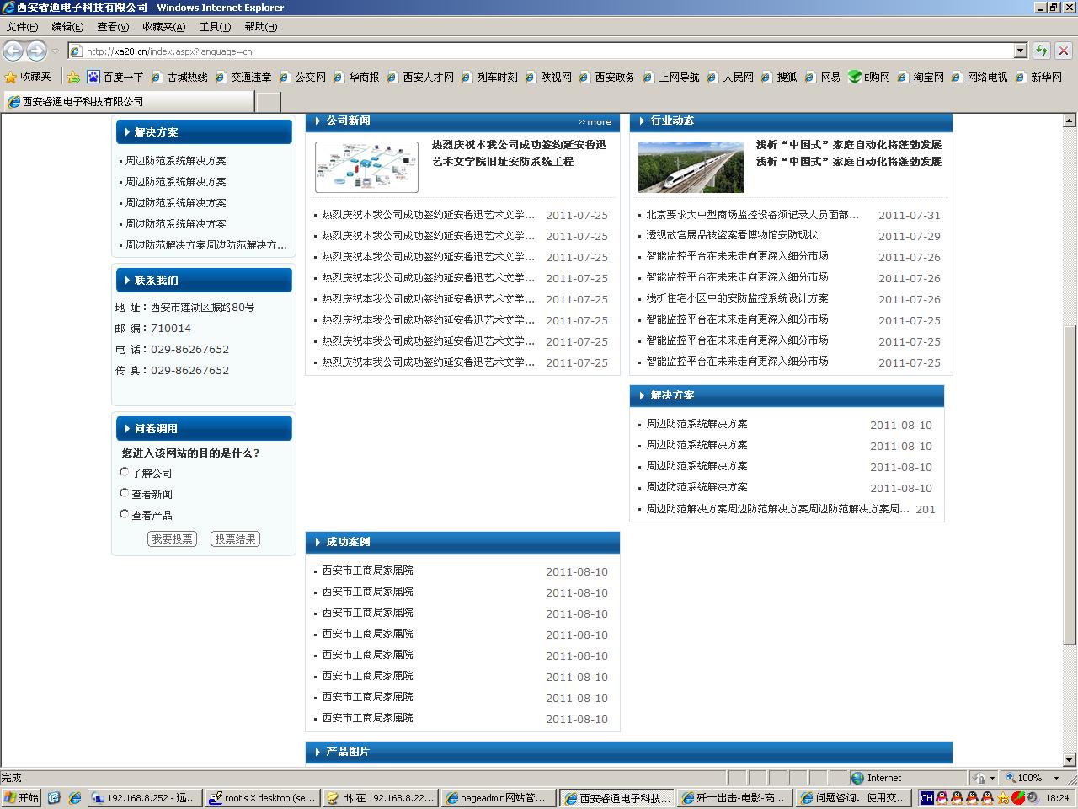The width and height of the screenshot is (1078, 809).
Task: Open the 西安人才网 bookmark
Action: click(x=420, y=77)
